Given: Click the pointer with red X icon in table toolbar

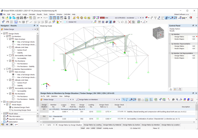Looking at the screenshot, I should [x=169, y=100].
